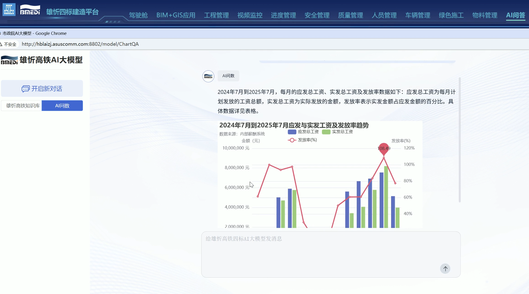
Task: Click the AI问数 tag above the response
Action: click(228, 76)
